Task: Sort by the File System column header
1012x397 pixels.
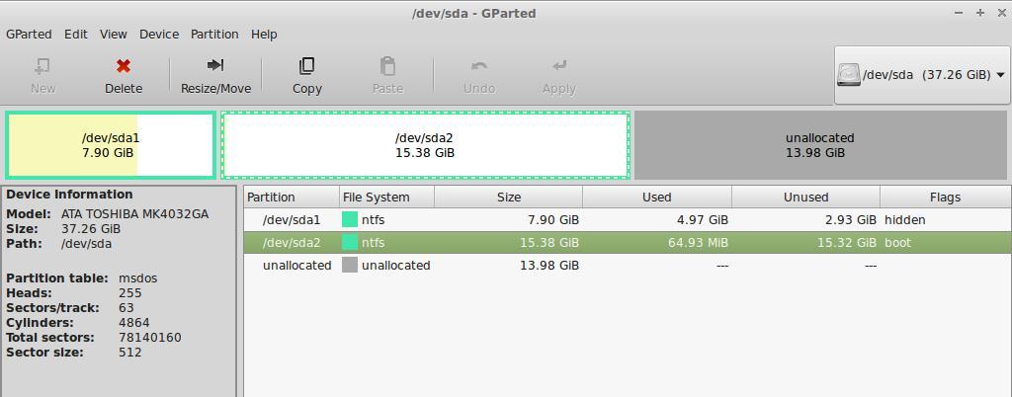Action: pyautogui.click(x=376, y=197)
